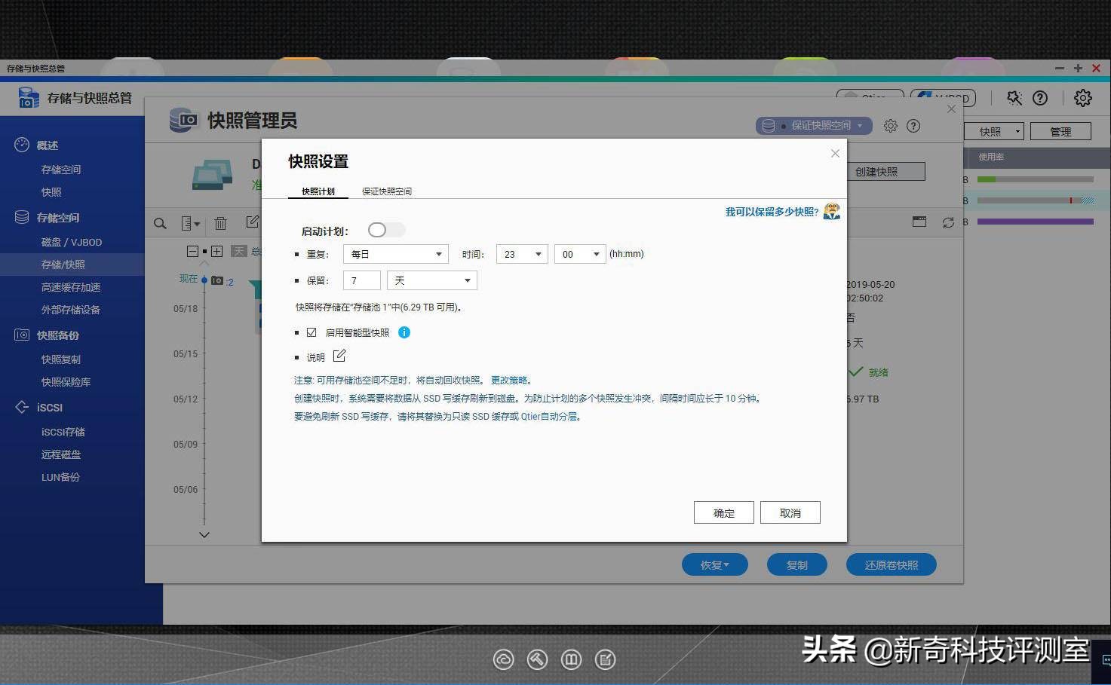Toggle the snapshot timeline zoom-out minus box
The image size is (1111, 685).
[193, 251]
